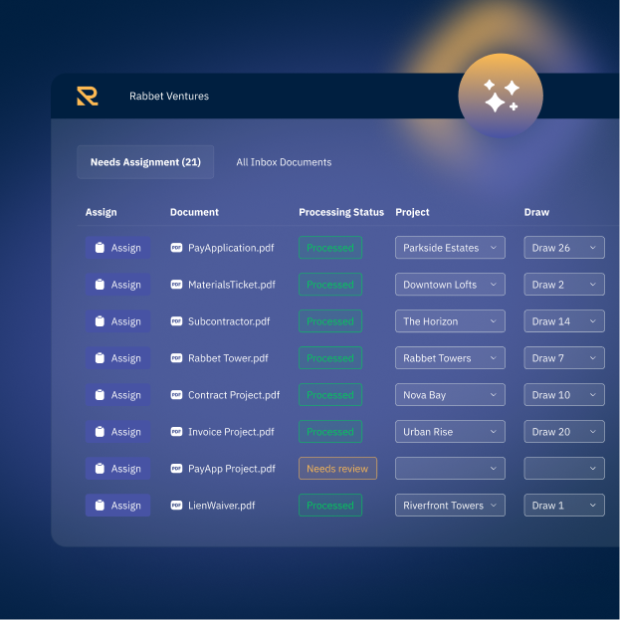Viewport: 620px width, 620px height.
Task: Open the Rabbet Towers project dropdown
Action: [450, 358]
